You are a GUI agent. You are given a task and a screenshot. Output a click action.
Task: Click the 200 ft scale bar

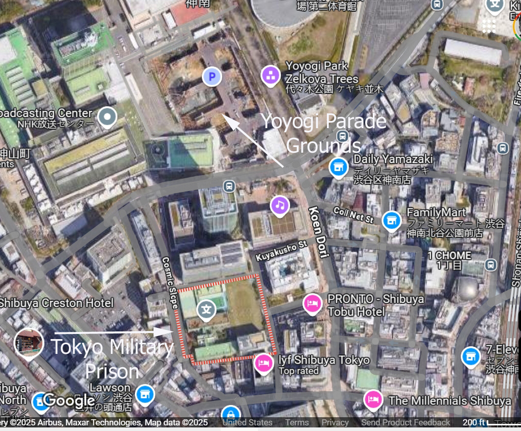point(491,422)
